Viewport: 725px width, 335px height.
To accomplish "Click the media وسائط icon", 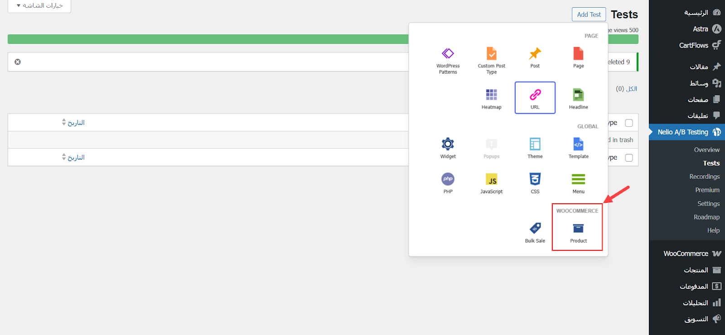I will [716, 83].
